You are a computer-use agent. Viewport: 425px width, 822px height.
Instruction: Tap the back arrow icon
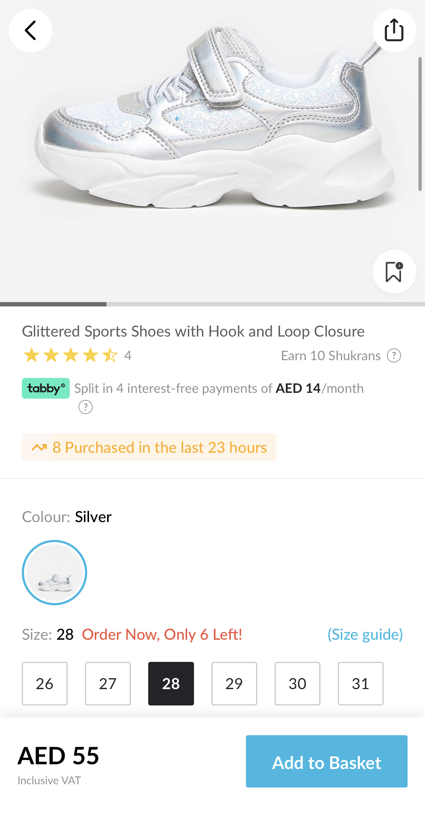[x=31, y=30]
